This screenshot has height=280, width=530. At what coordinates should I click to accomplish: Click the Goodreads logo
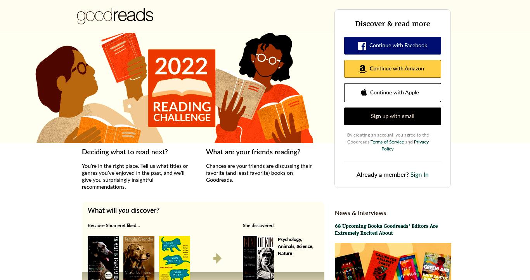tap(115, 16)
